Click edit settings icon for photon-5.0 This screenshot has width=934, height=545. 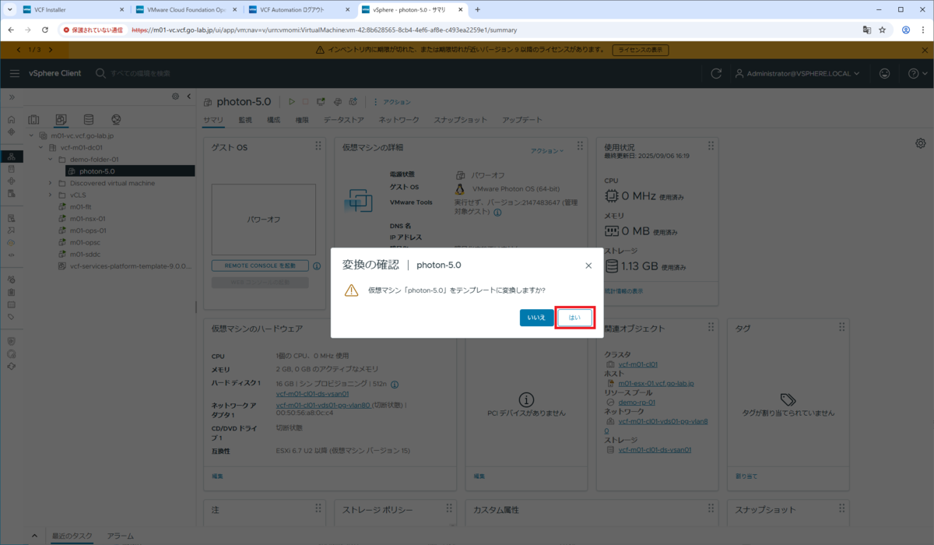click(337, 102)
